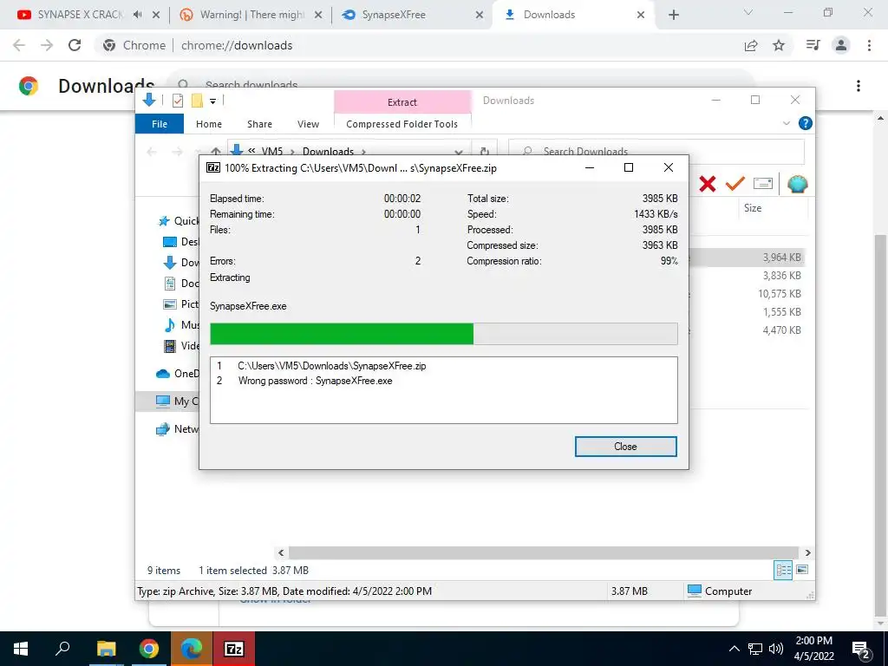This screenshot has width=888, height=666.
Task: Reload the Chrome downloads page
Action: (75, 45)
